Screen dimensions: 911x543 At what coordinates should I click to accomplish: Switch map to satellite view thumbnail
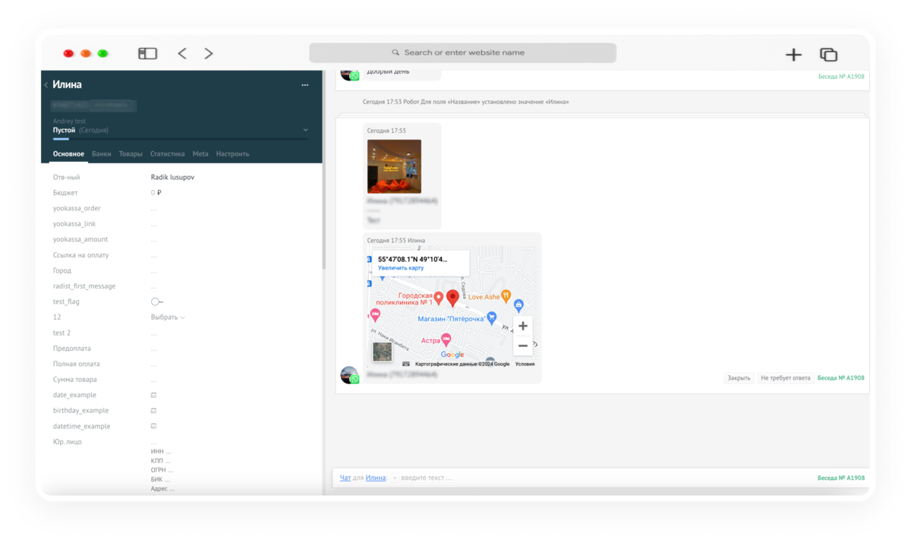(x=382, y=352)
